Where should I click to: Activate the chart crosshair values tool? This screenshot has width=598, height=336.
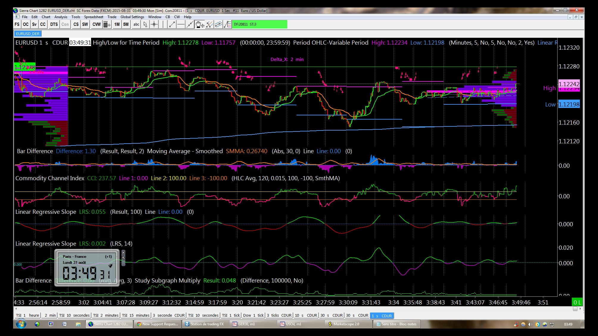[154, 24]
